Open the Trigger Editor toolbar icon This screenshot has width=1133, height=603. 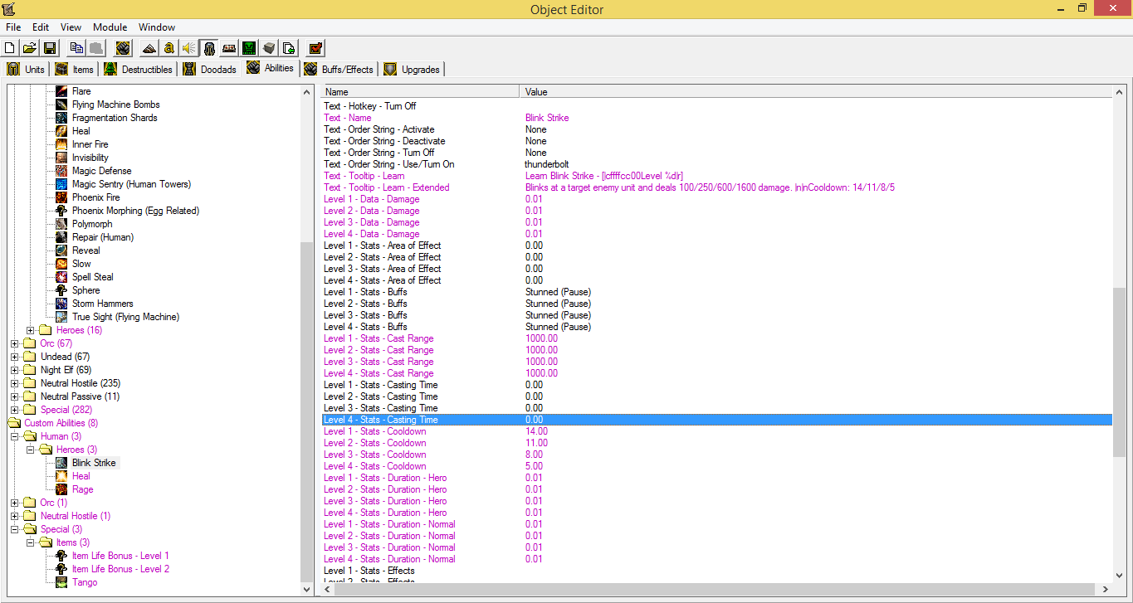(169, 48)
